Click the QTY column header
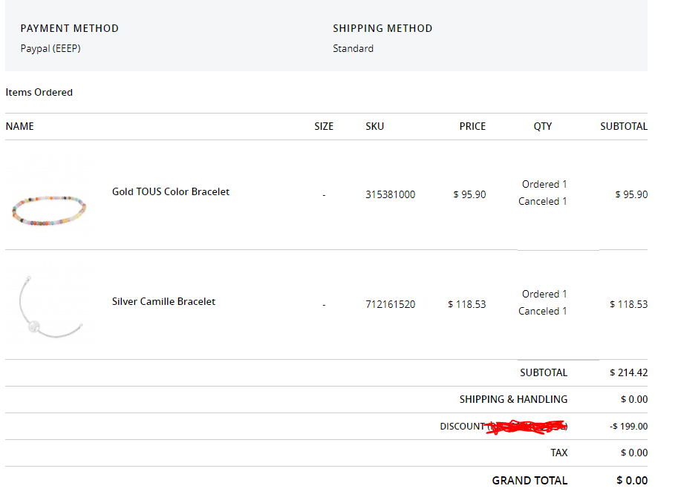681x503 pixels. [543, 126]
